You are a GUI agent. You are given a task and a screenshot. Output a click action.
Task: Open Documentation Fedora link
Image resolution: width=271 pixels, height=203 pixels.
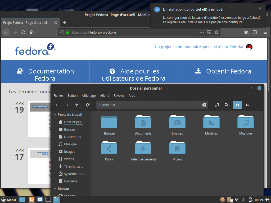click(45, 75)
